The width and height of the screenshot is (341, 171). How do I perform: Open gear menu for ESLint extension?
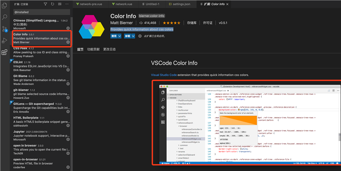[x=68, y=70]
